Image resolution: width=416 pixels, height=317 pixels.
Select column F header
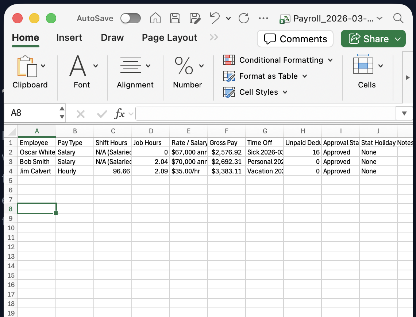click(x=227, y=131)
